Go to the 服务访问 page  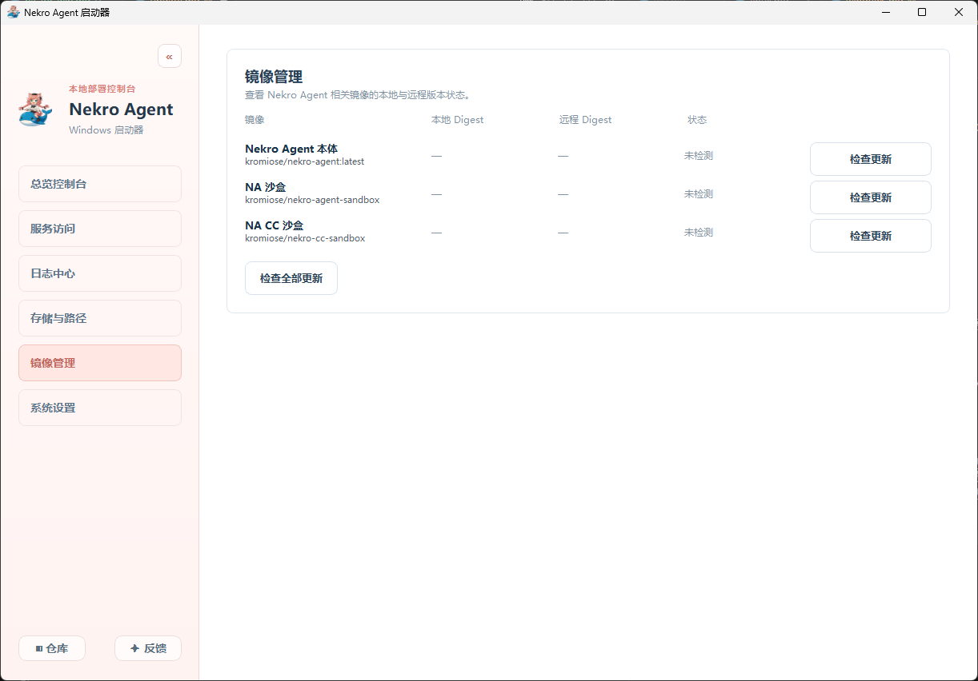(x=100, y=229)
